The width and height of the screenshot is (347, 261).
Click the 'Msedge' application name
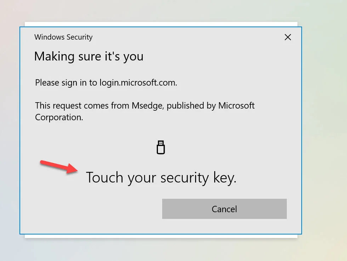(x=148, y=106)
